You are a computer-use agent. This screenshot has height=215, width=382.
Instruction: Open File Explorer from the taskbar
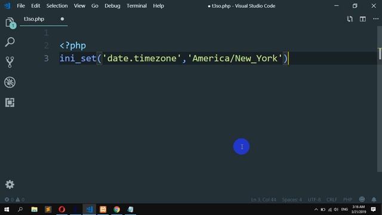click(35, 210)
